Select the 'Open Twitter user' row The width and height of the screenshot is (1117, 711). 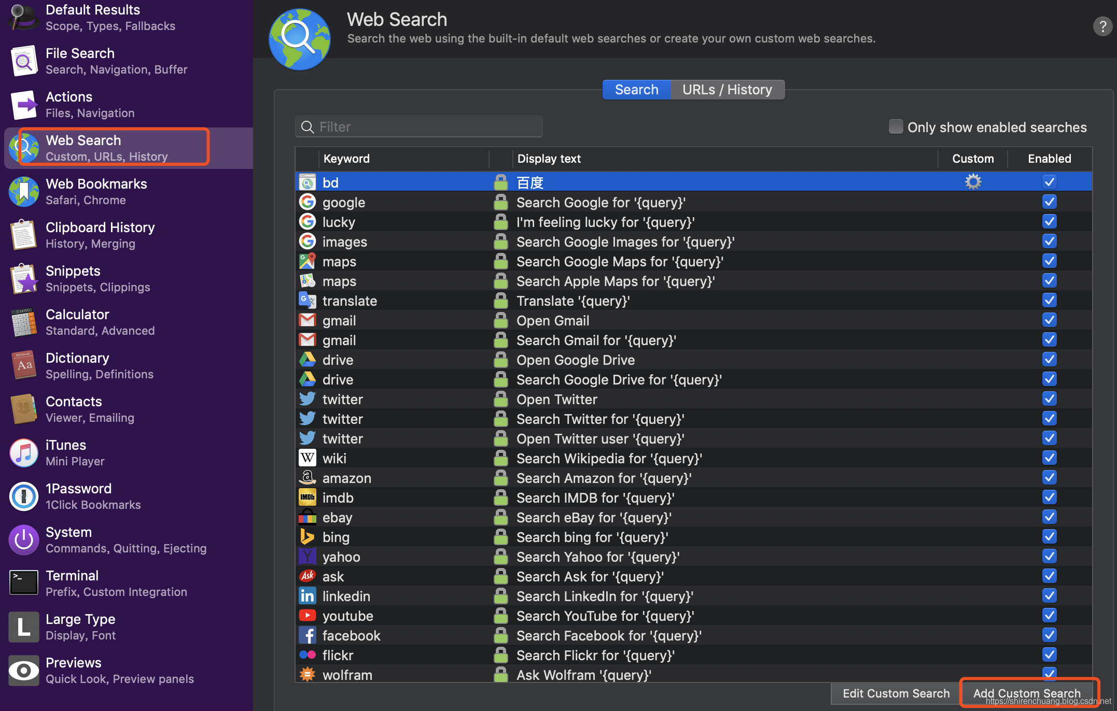point(693,438)
